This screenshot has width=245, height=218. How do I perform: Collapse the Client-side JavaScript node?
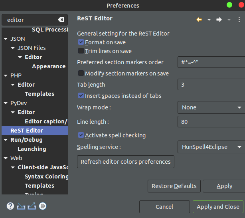click(x=13, y=167)
